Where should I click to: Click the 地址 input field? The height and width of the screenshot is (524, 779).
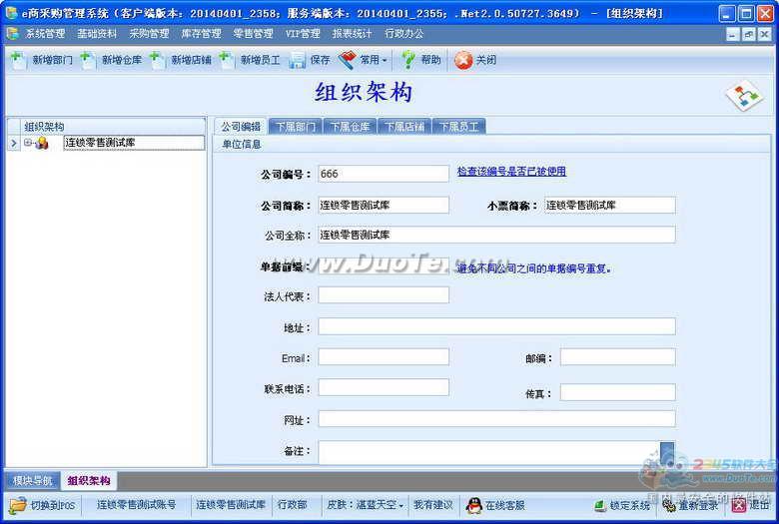[496, 326]
